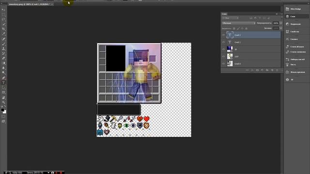Screen dimensions: 310x174
Task: Toggle lock transparent pixels
Action: click(x=234, y=29)
